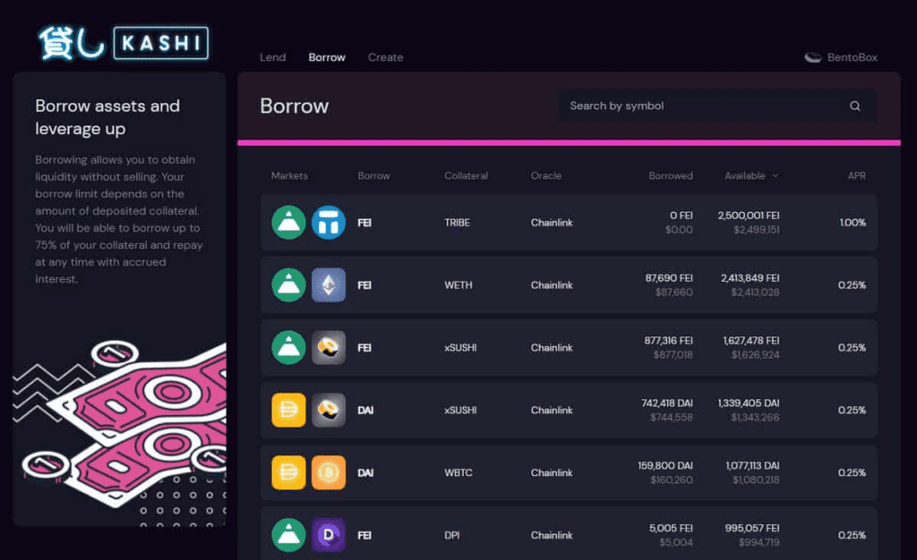Click FEI icon in DPI row

[288, 535]
